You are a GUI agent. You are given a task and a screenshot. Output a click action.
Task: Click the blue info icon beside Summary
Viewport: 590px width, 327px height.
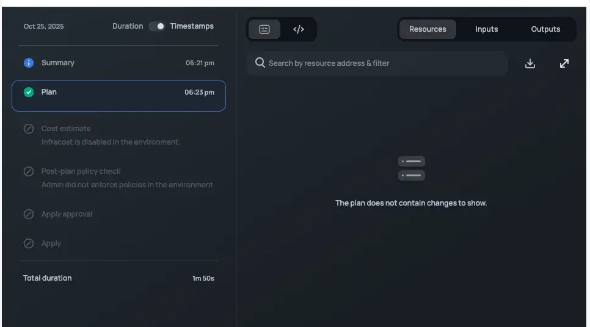pyautogui.click(x=29, y=63)
